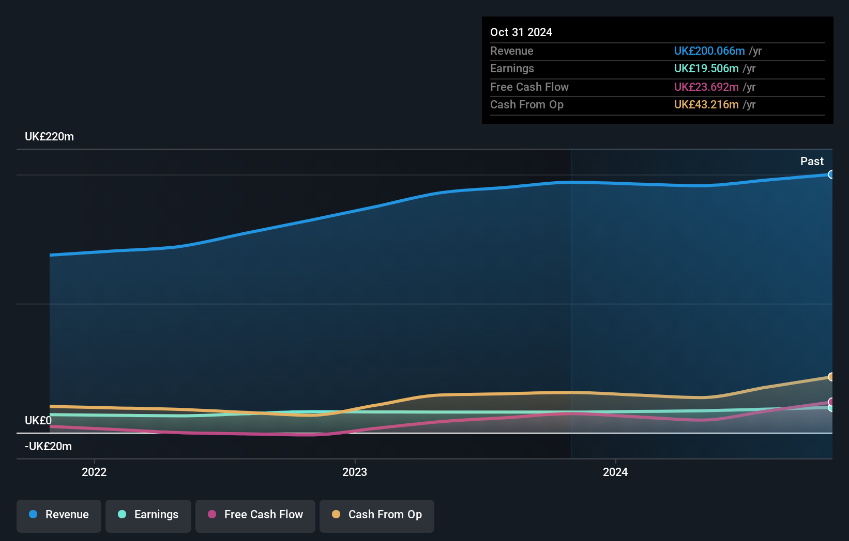This screenshot has width=849, height=541.
Task: Click the Oct 31 2024 tooltip date
Action: (521, 32)
